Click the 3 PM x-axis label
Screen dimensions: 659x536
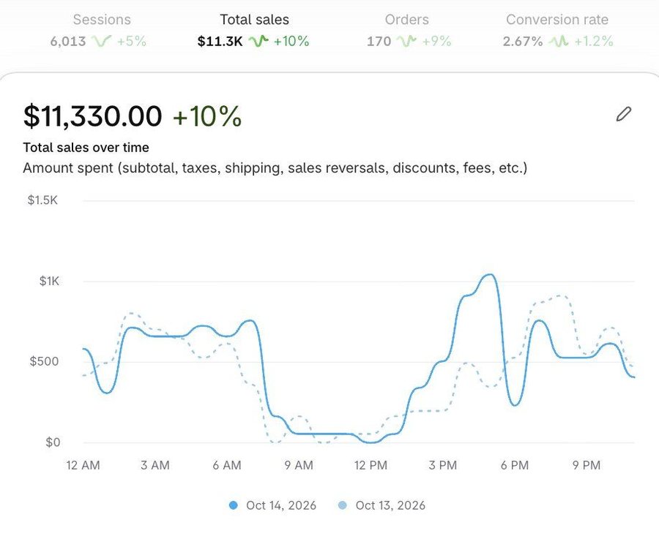(442, 465)
